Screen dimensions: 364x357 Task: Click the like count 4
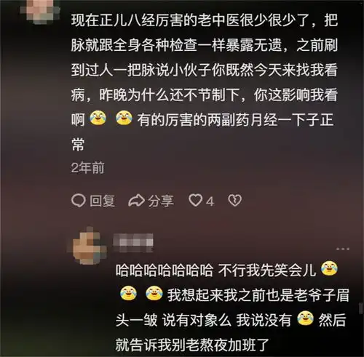(210, 201)
